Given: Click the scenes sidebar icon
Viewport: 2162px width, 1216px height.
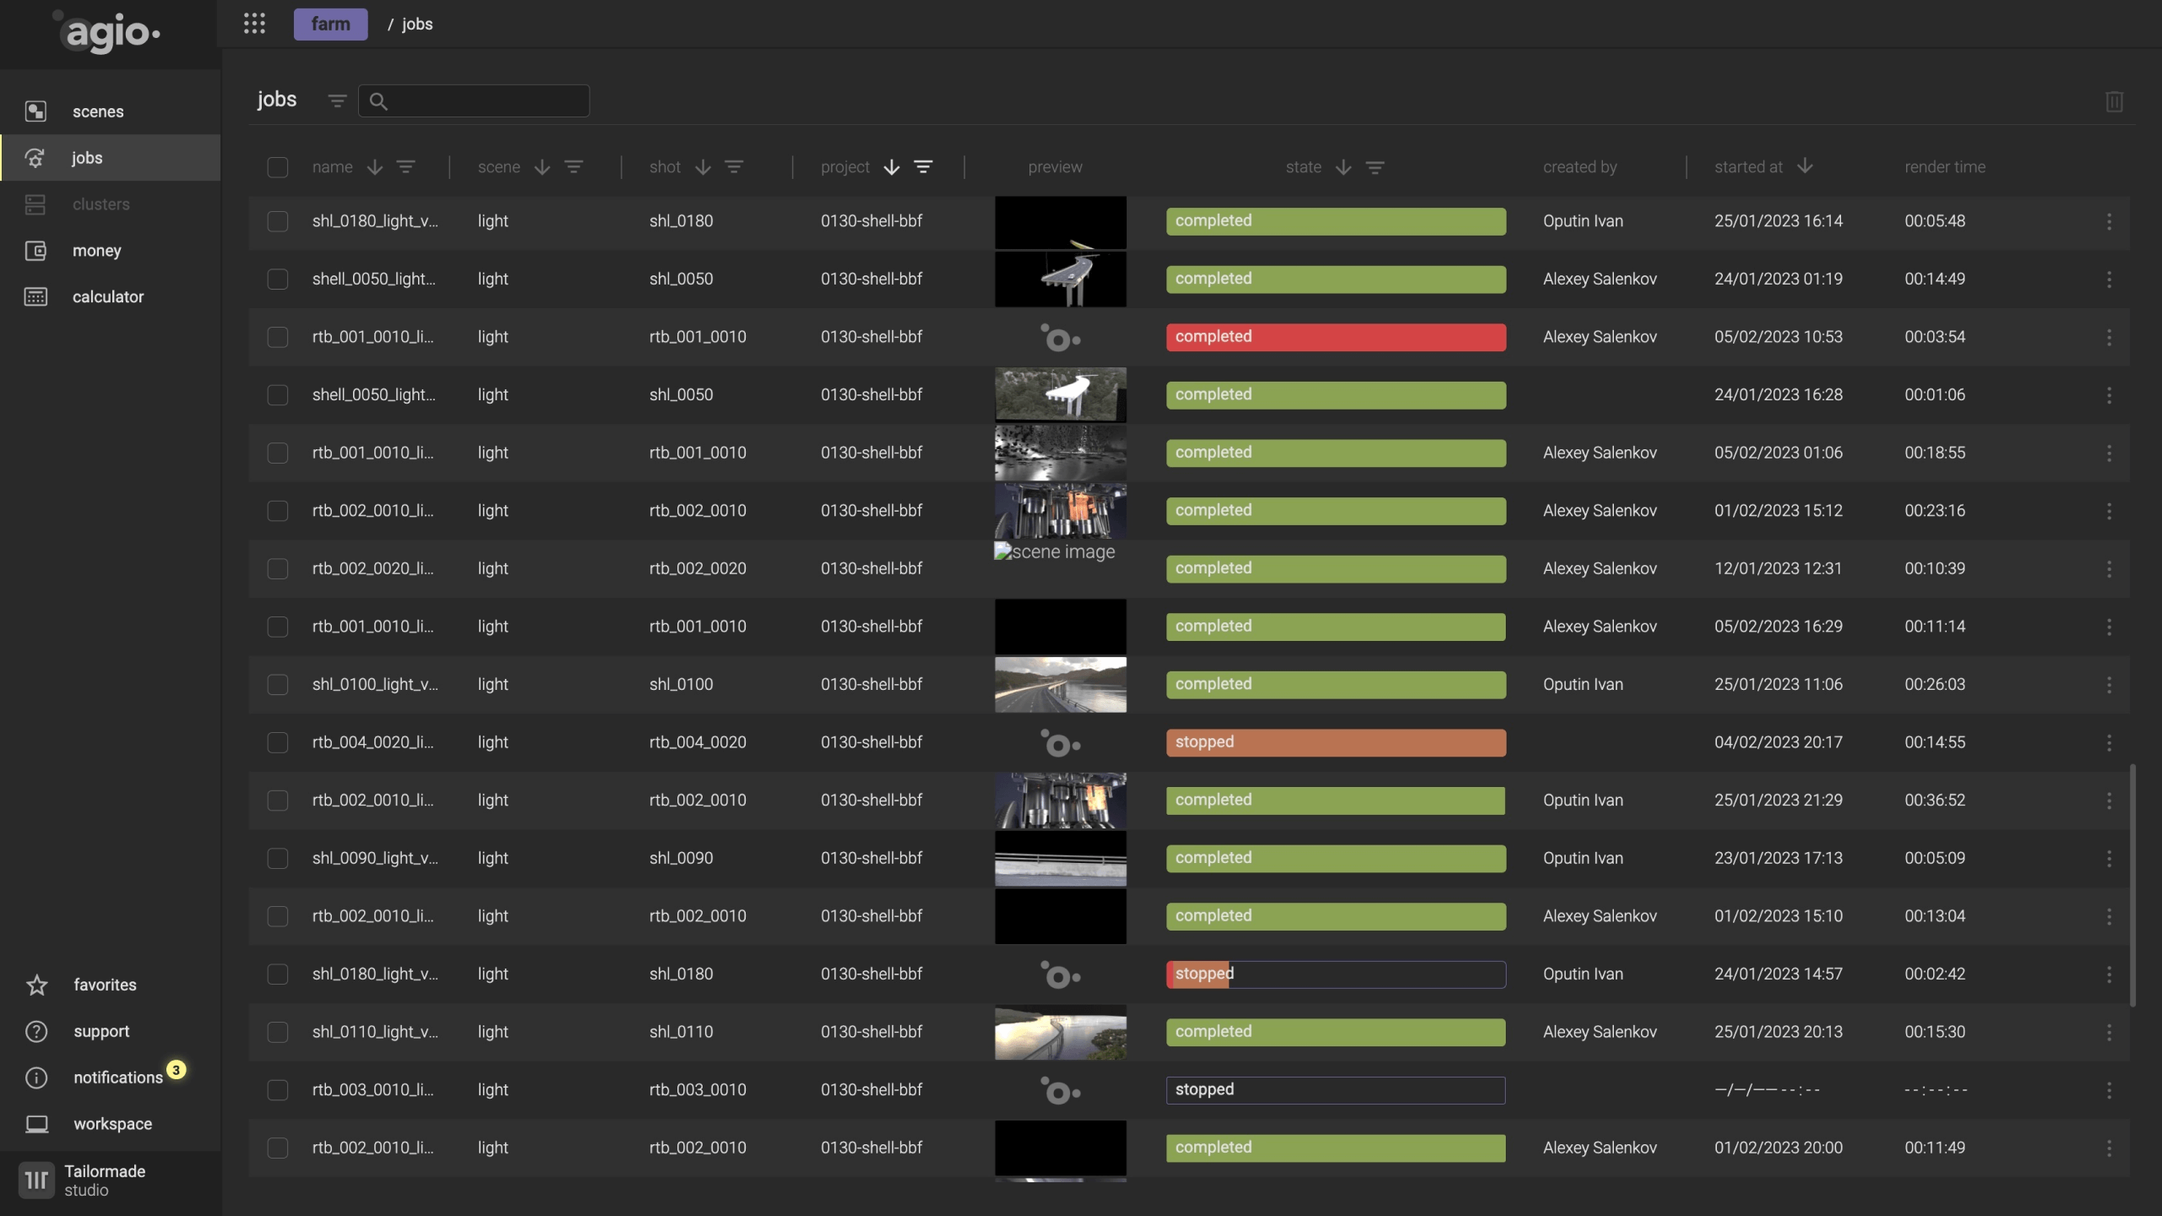Looking at the screenshot, I should (35, 111).
